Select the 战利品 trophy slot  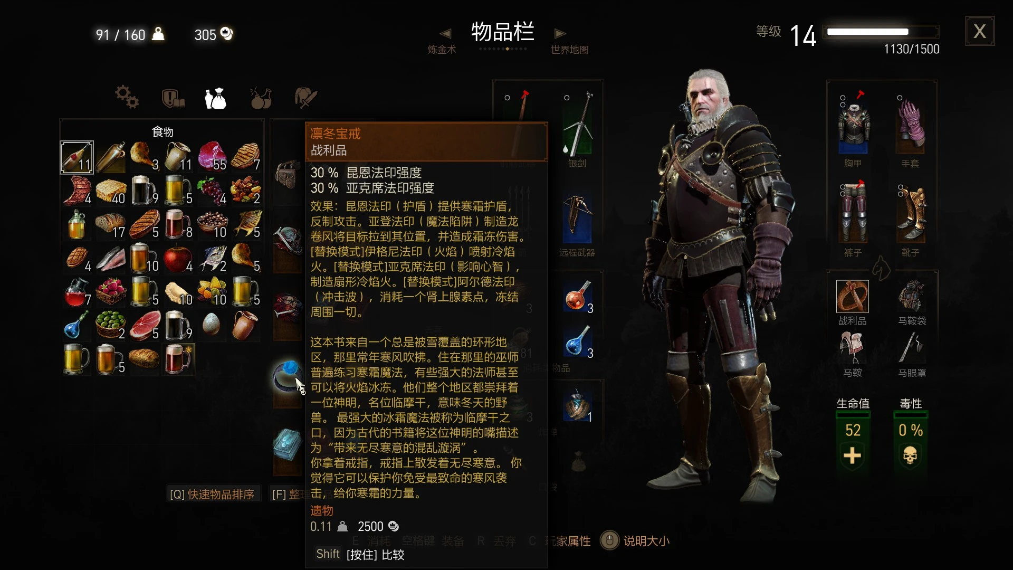(853, 296)
